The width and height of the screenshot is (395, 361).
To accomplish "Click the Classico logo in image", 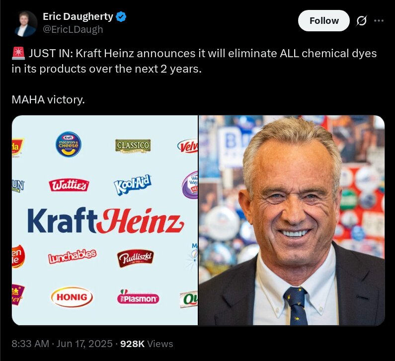I will tap(133, 146).
